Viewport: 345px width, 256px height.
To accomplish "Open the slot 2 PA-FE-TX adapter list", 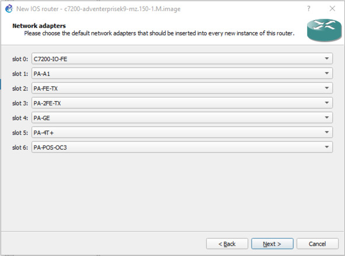I will [x=182, y=88].
